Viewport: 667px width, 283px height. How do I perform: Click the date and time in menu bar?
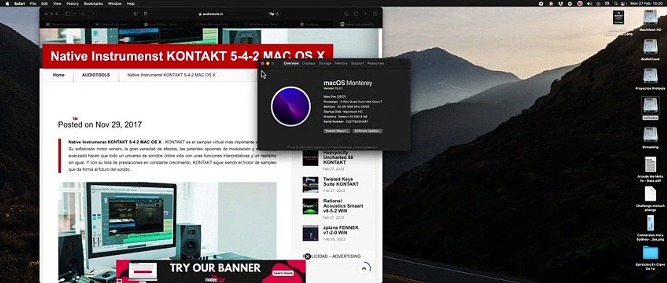tap(646, 4)
